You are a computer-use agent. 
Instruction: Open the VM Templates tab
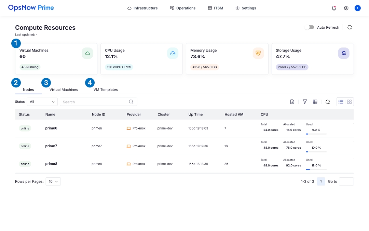pos(106,90)
